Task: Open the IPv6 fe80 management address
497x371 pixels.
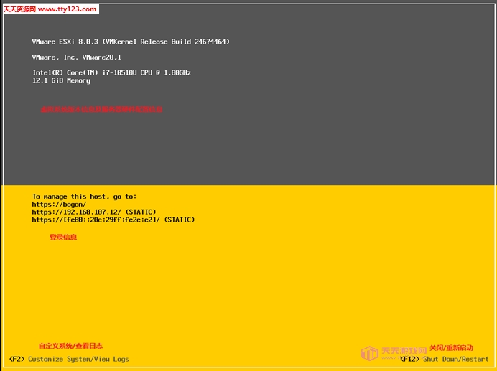Action: [x=113, y=220]
